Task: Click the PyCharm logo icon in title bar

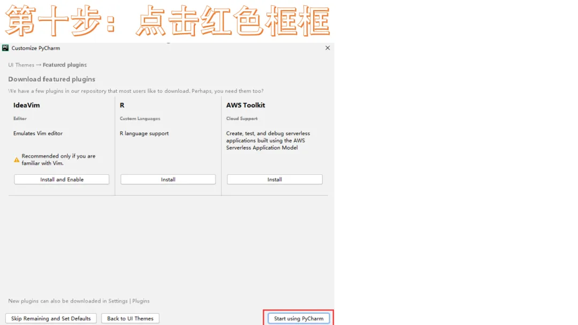Action: click(x=5, y=48)
